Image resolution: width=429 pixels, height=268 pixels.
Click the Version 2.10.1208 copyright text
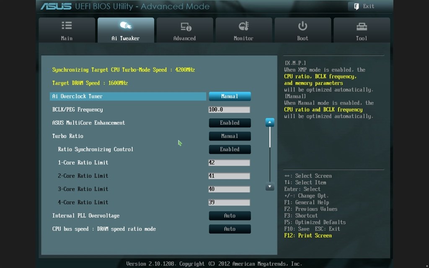214,264
